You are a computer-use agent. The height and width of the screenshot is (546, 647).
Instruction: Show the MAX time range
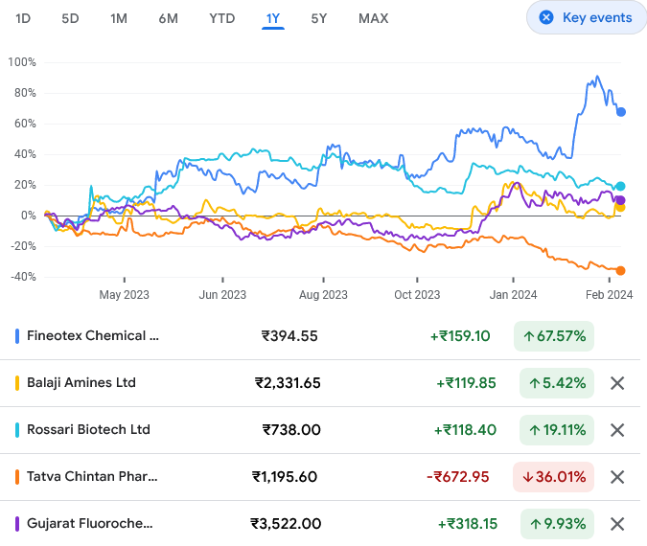tap(374, 18)
